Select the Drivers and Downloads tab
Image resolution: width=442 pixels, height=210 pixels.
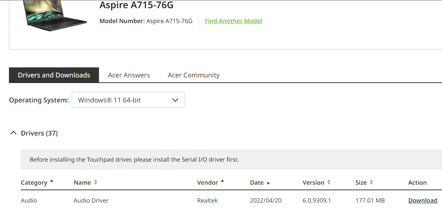point(54,75)
